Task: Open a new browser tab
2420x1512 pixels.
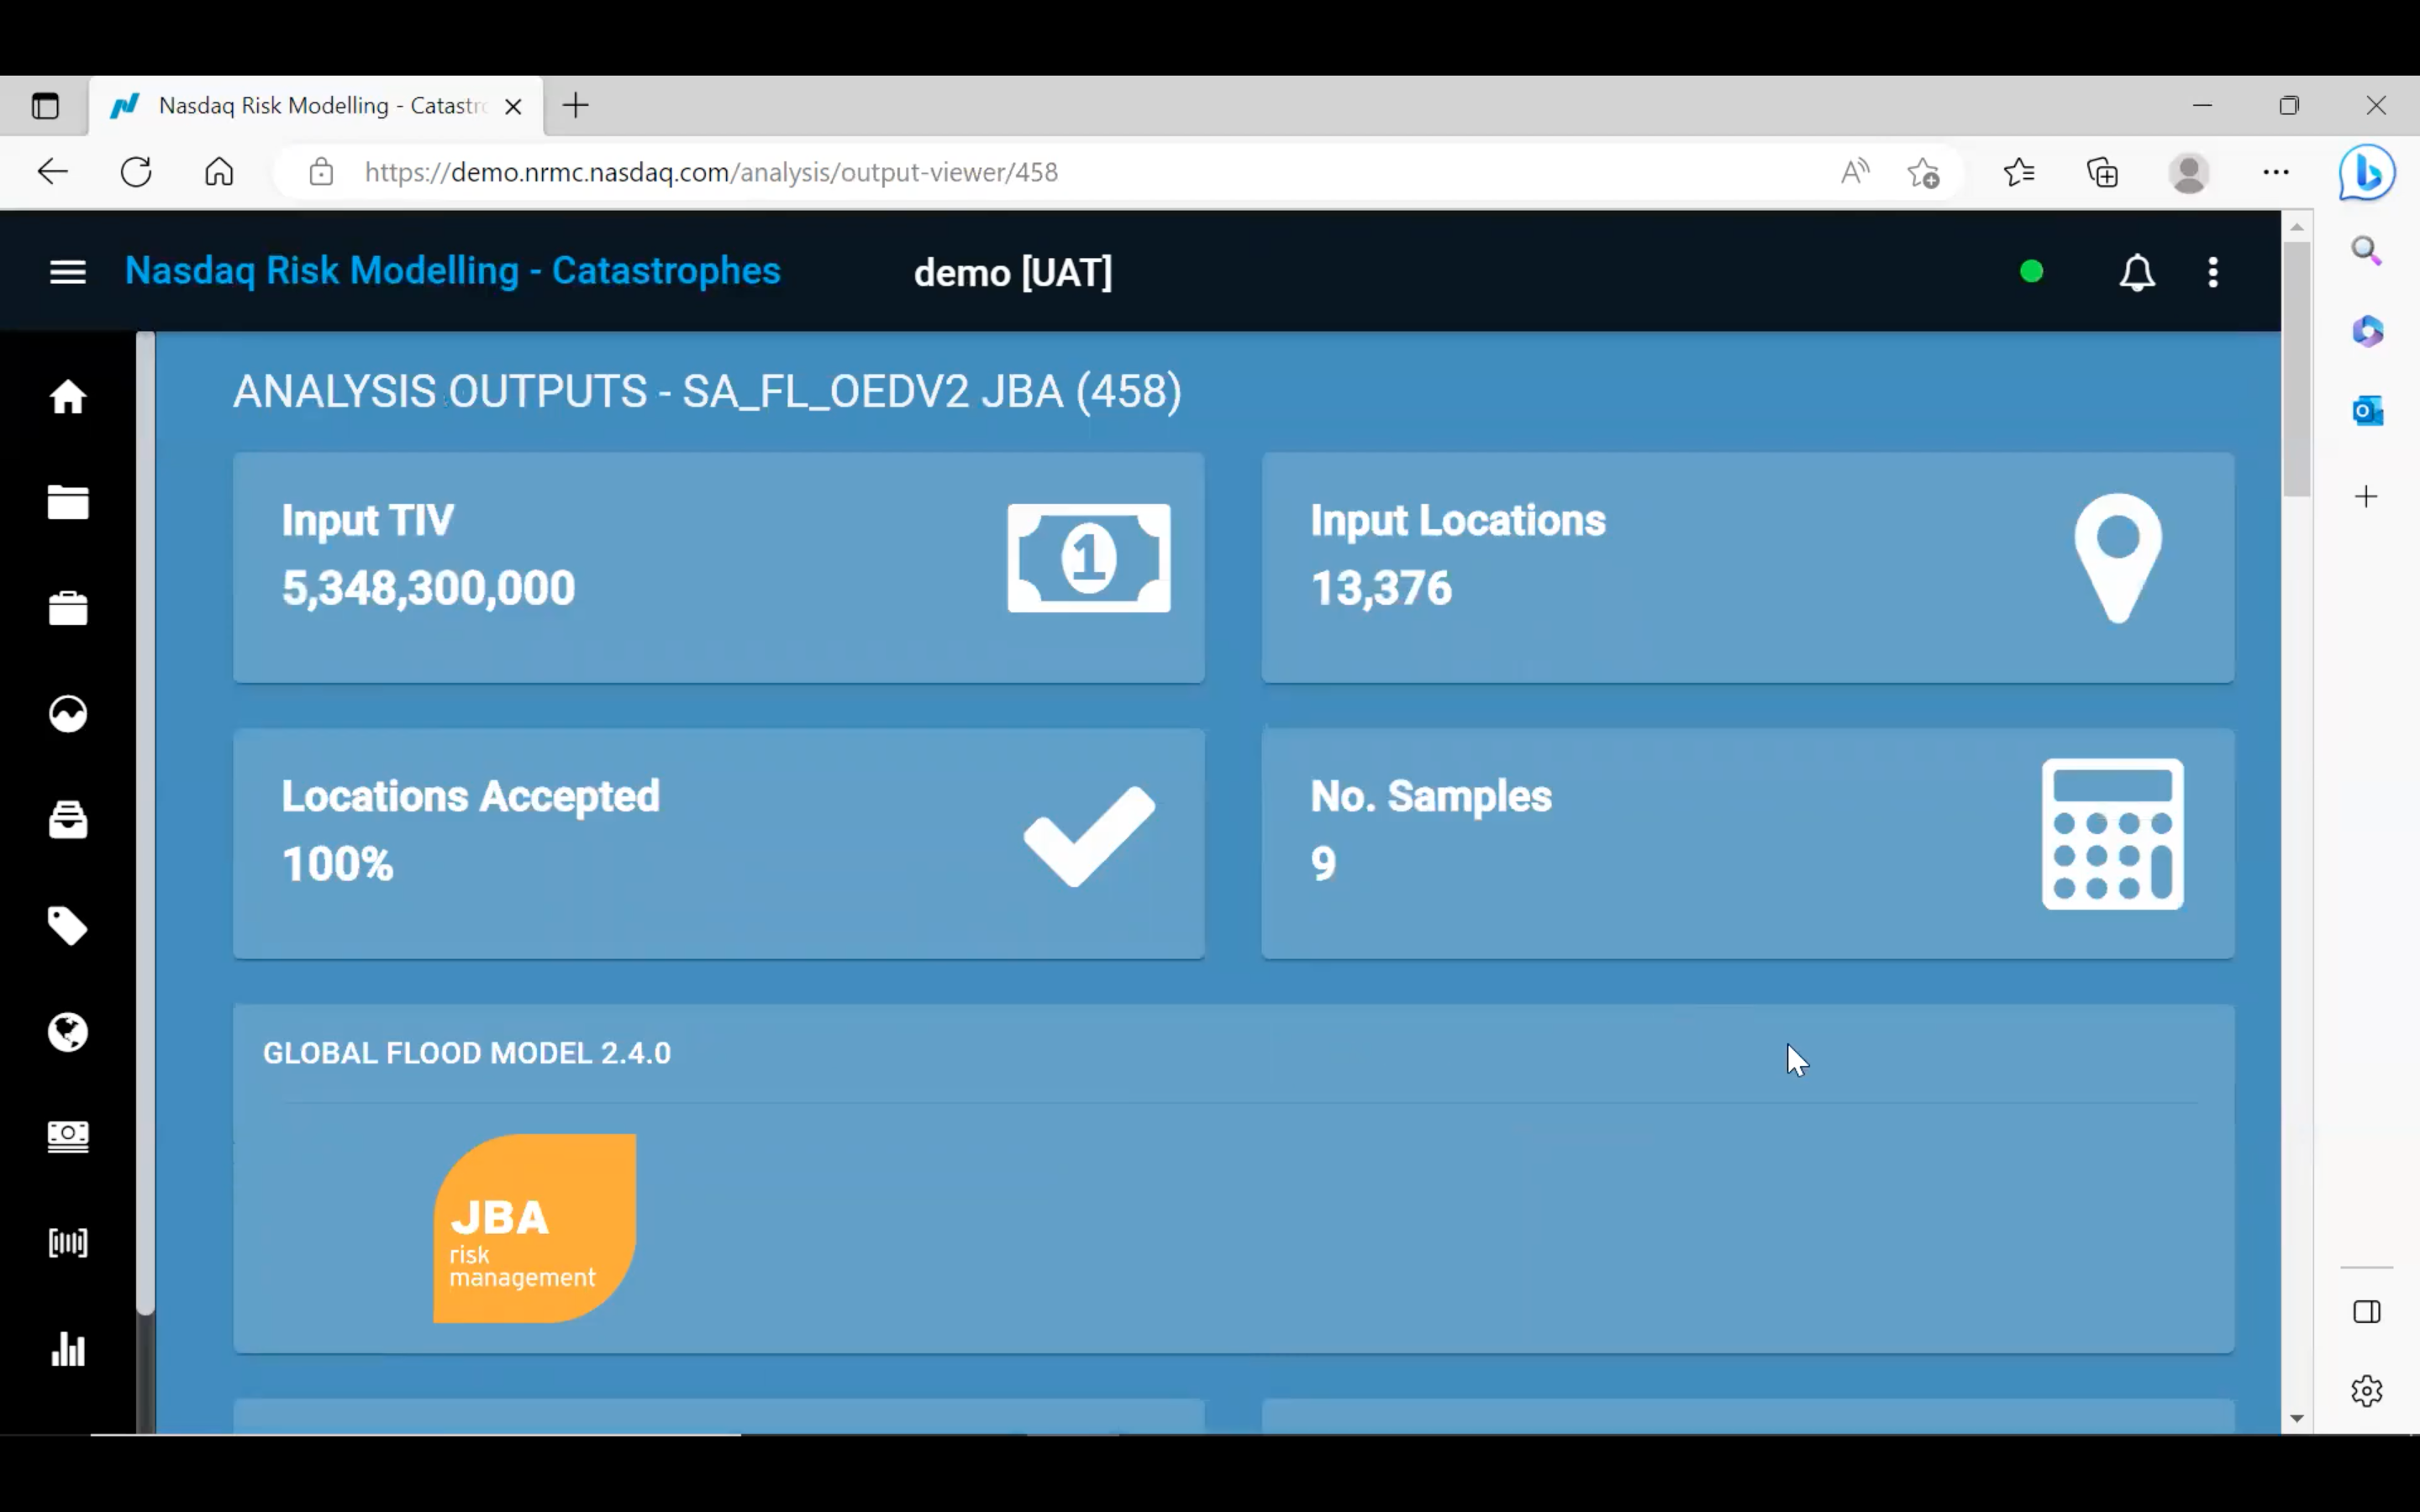Action: point(576,106)
